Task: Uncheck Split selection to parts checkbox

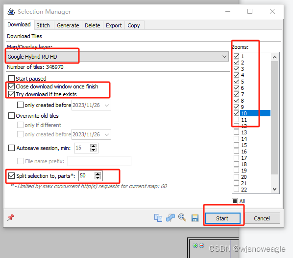Action: 11,175
